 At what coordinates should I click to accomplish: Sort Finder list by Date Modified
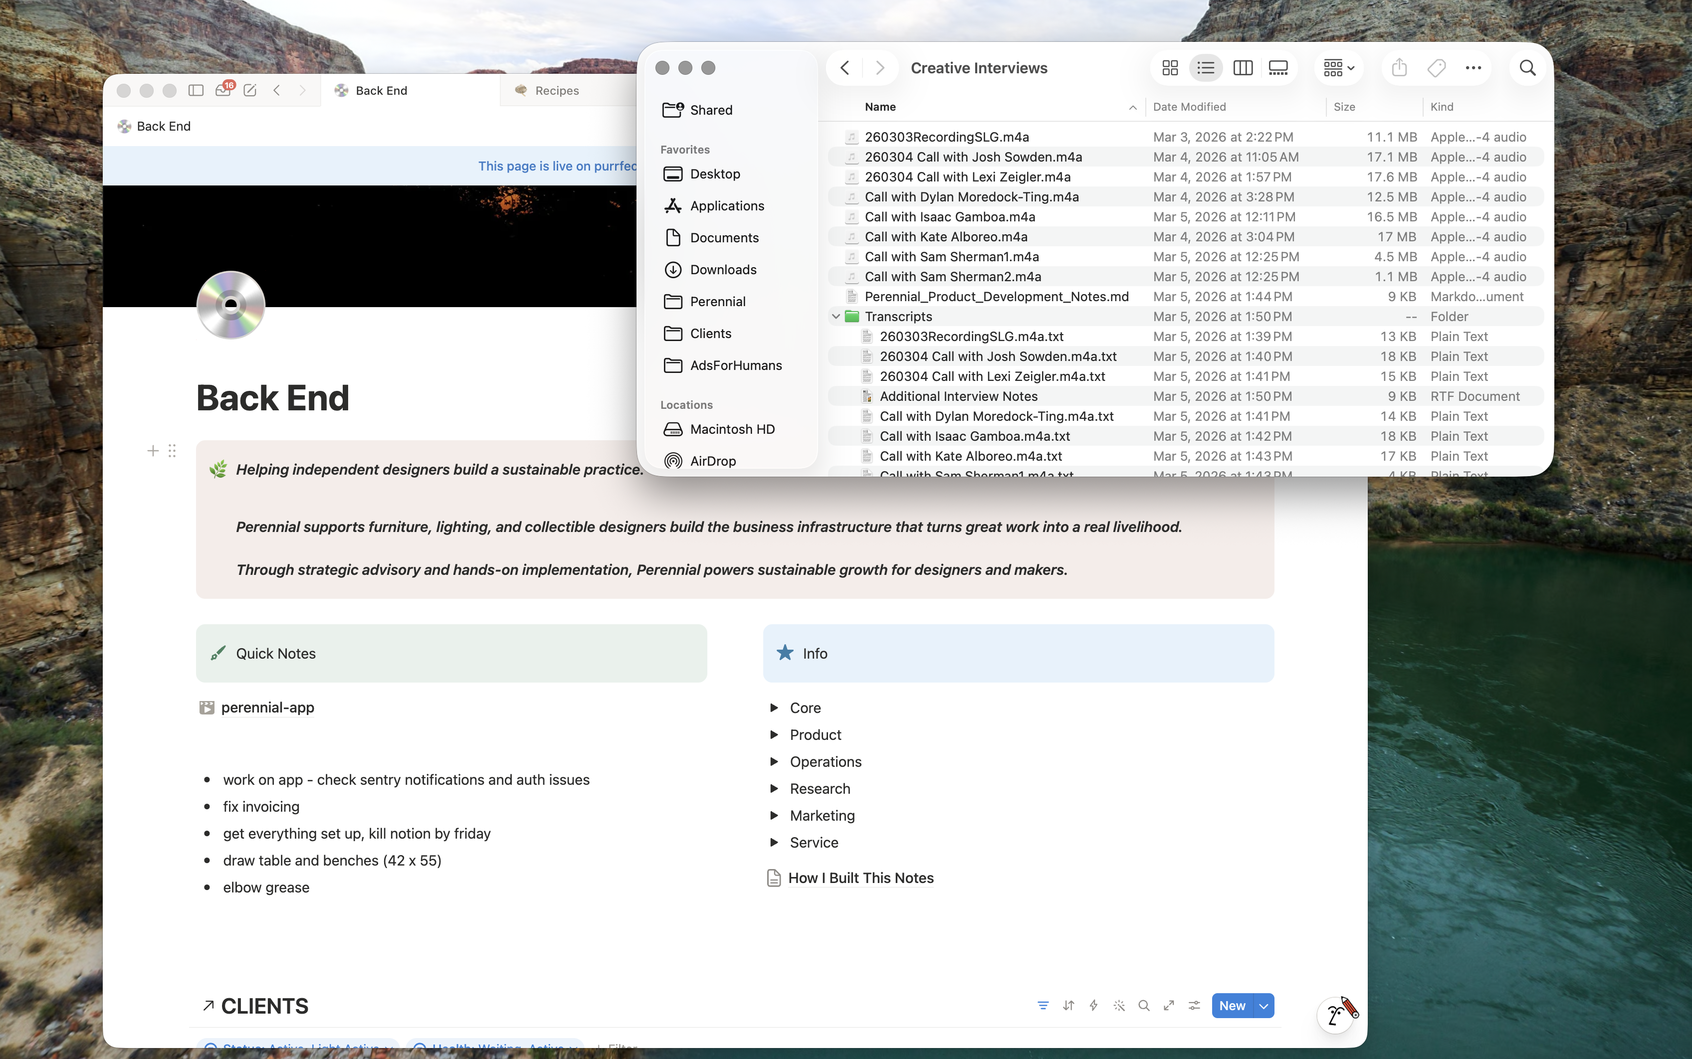point(1189,107)
